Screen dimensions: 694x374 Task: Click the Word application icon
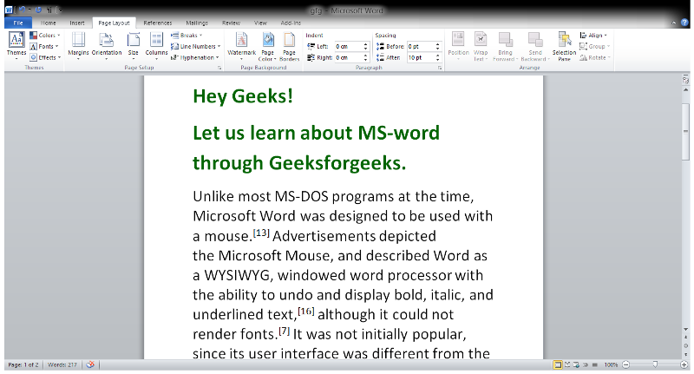9,10
